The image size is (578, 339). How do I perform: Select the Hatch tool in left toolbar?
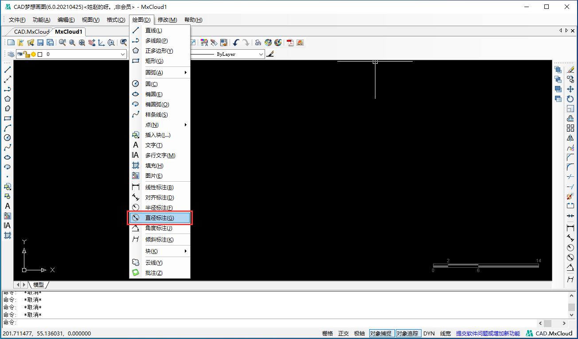(8, 235)
